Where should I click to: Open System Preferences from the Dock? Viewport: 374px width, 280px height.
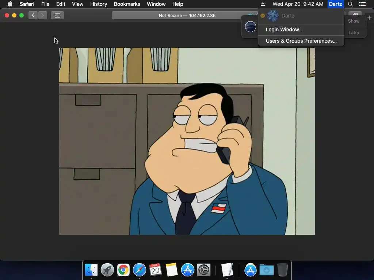click(203, 270)
